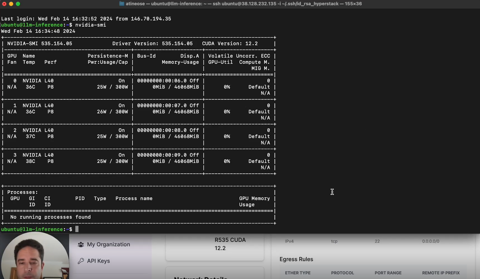Click folder icon in terminal title bar

[x=121, y=4]
